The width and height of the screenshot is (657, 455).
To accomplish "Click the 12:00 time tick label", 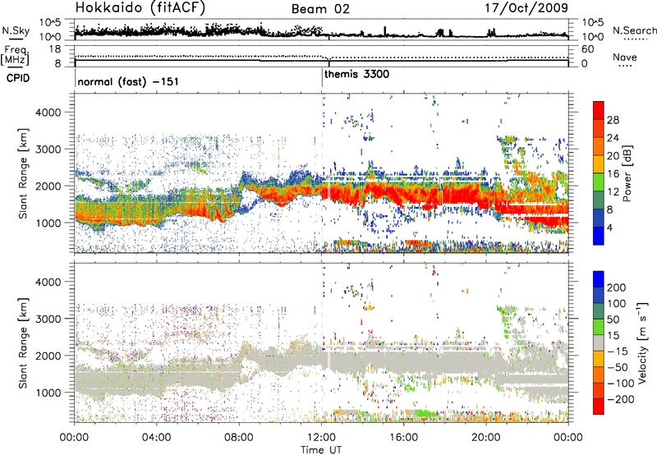I will pyautogui.click(x=321, y=438).
